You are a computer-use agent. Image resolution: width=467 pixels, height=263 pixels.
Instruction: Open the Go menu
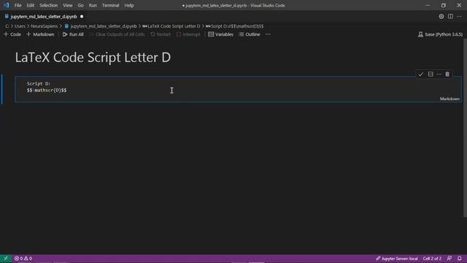tap(81, 5)
